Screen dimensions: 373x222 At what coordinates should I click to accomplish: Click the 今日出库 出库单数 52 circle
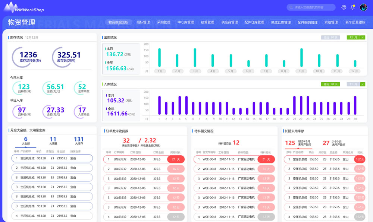tap(82, 88)
